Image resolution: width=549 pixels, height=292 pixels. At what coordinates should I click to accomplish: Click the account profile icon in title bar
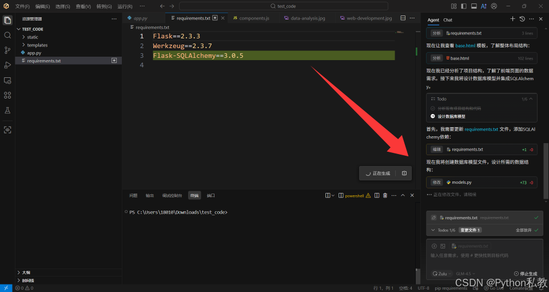(493, 6)
